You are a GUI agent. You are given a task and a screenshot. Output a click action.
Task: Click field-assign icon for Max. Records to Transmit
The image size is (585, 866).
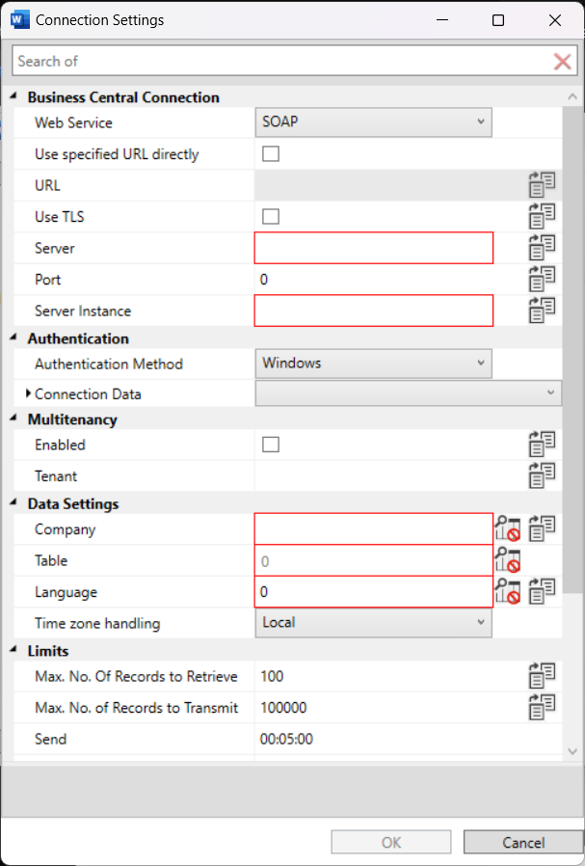[542, 708]
